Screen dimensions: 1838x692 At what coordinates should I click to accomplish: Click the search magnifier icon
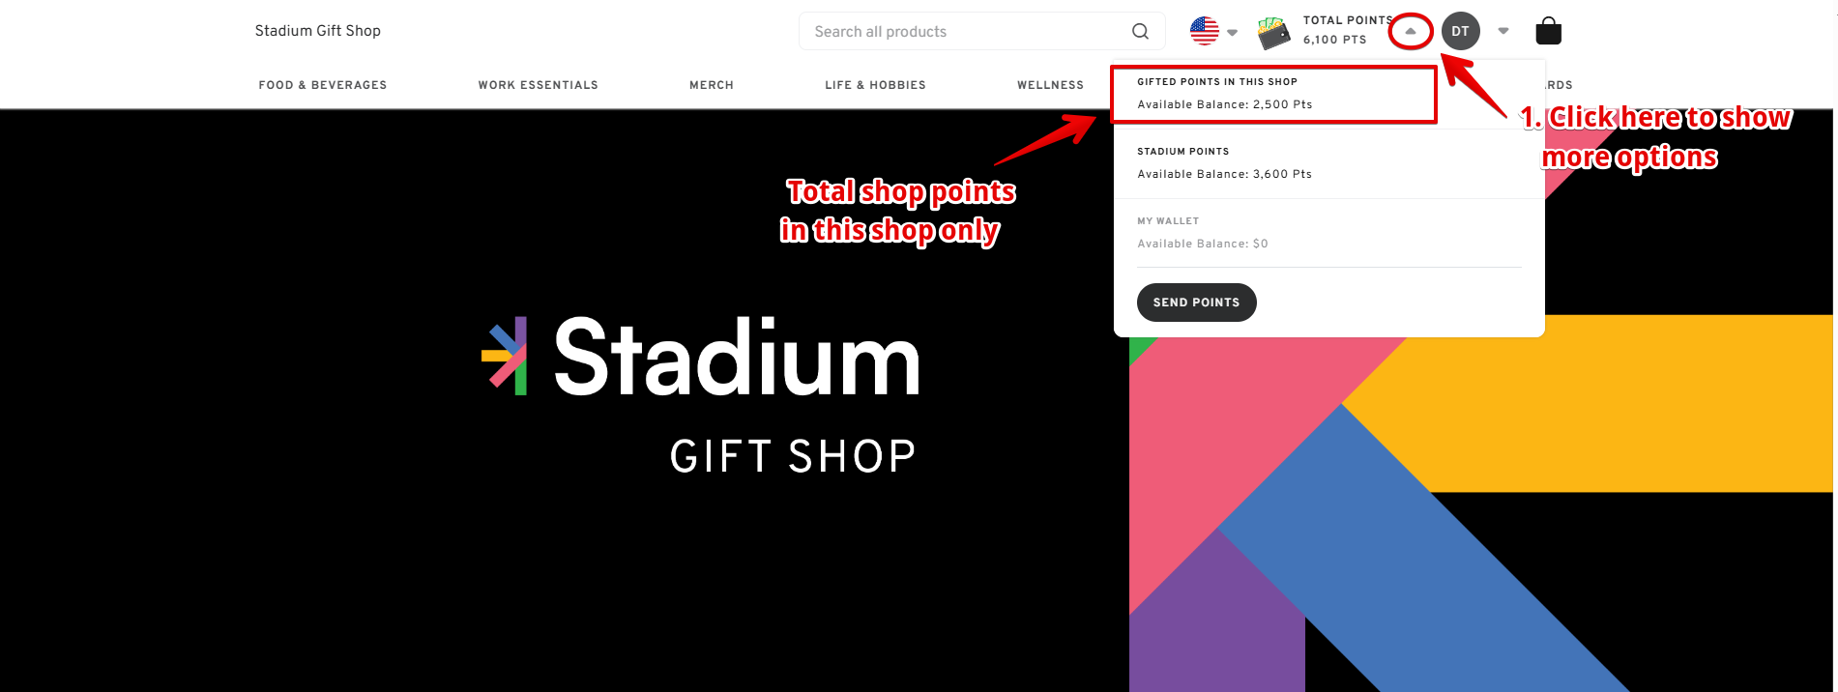[1140, 31]
